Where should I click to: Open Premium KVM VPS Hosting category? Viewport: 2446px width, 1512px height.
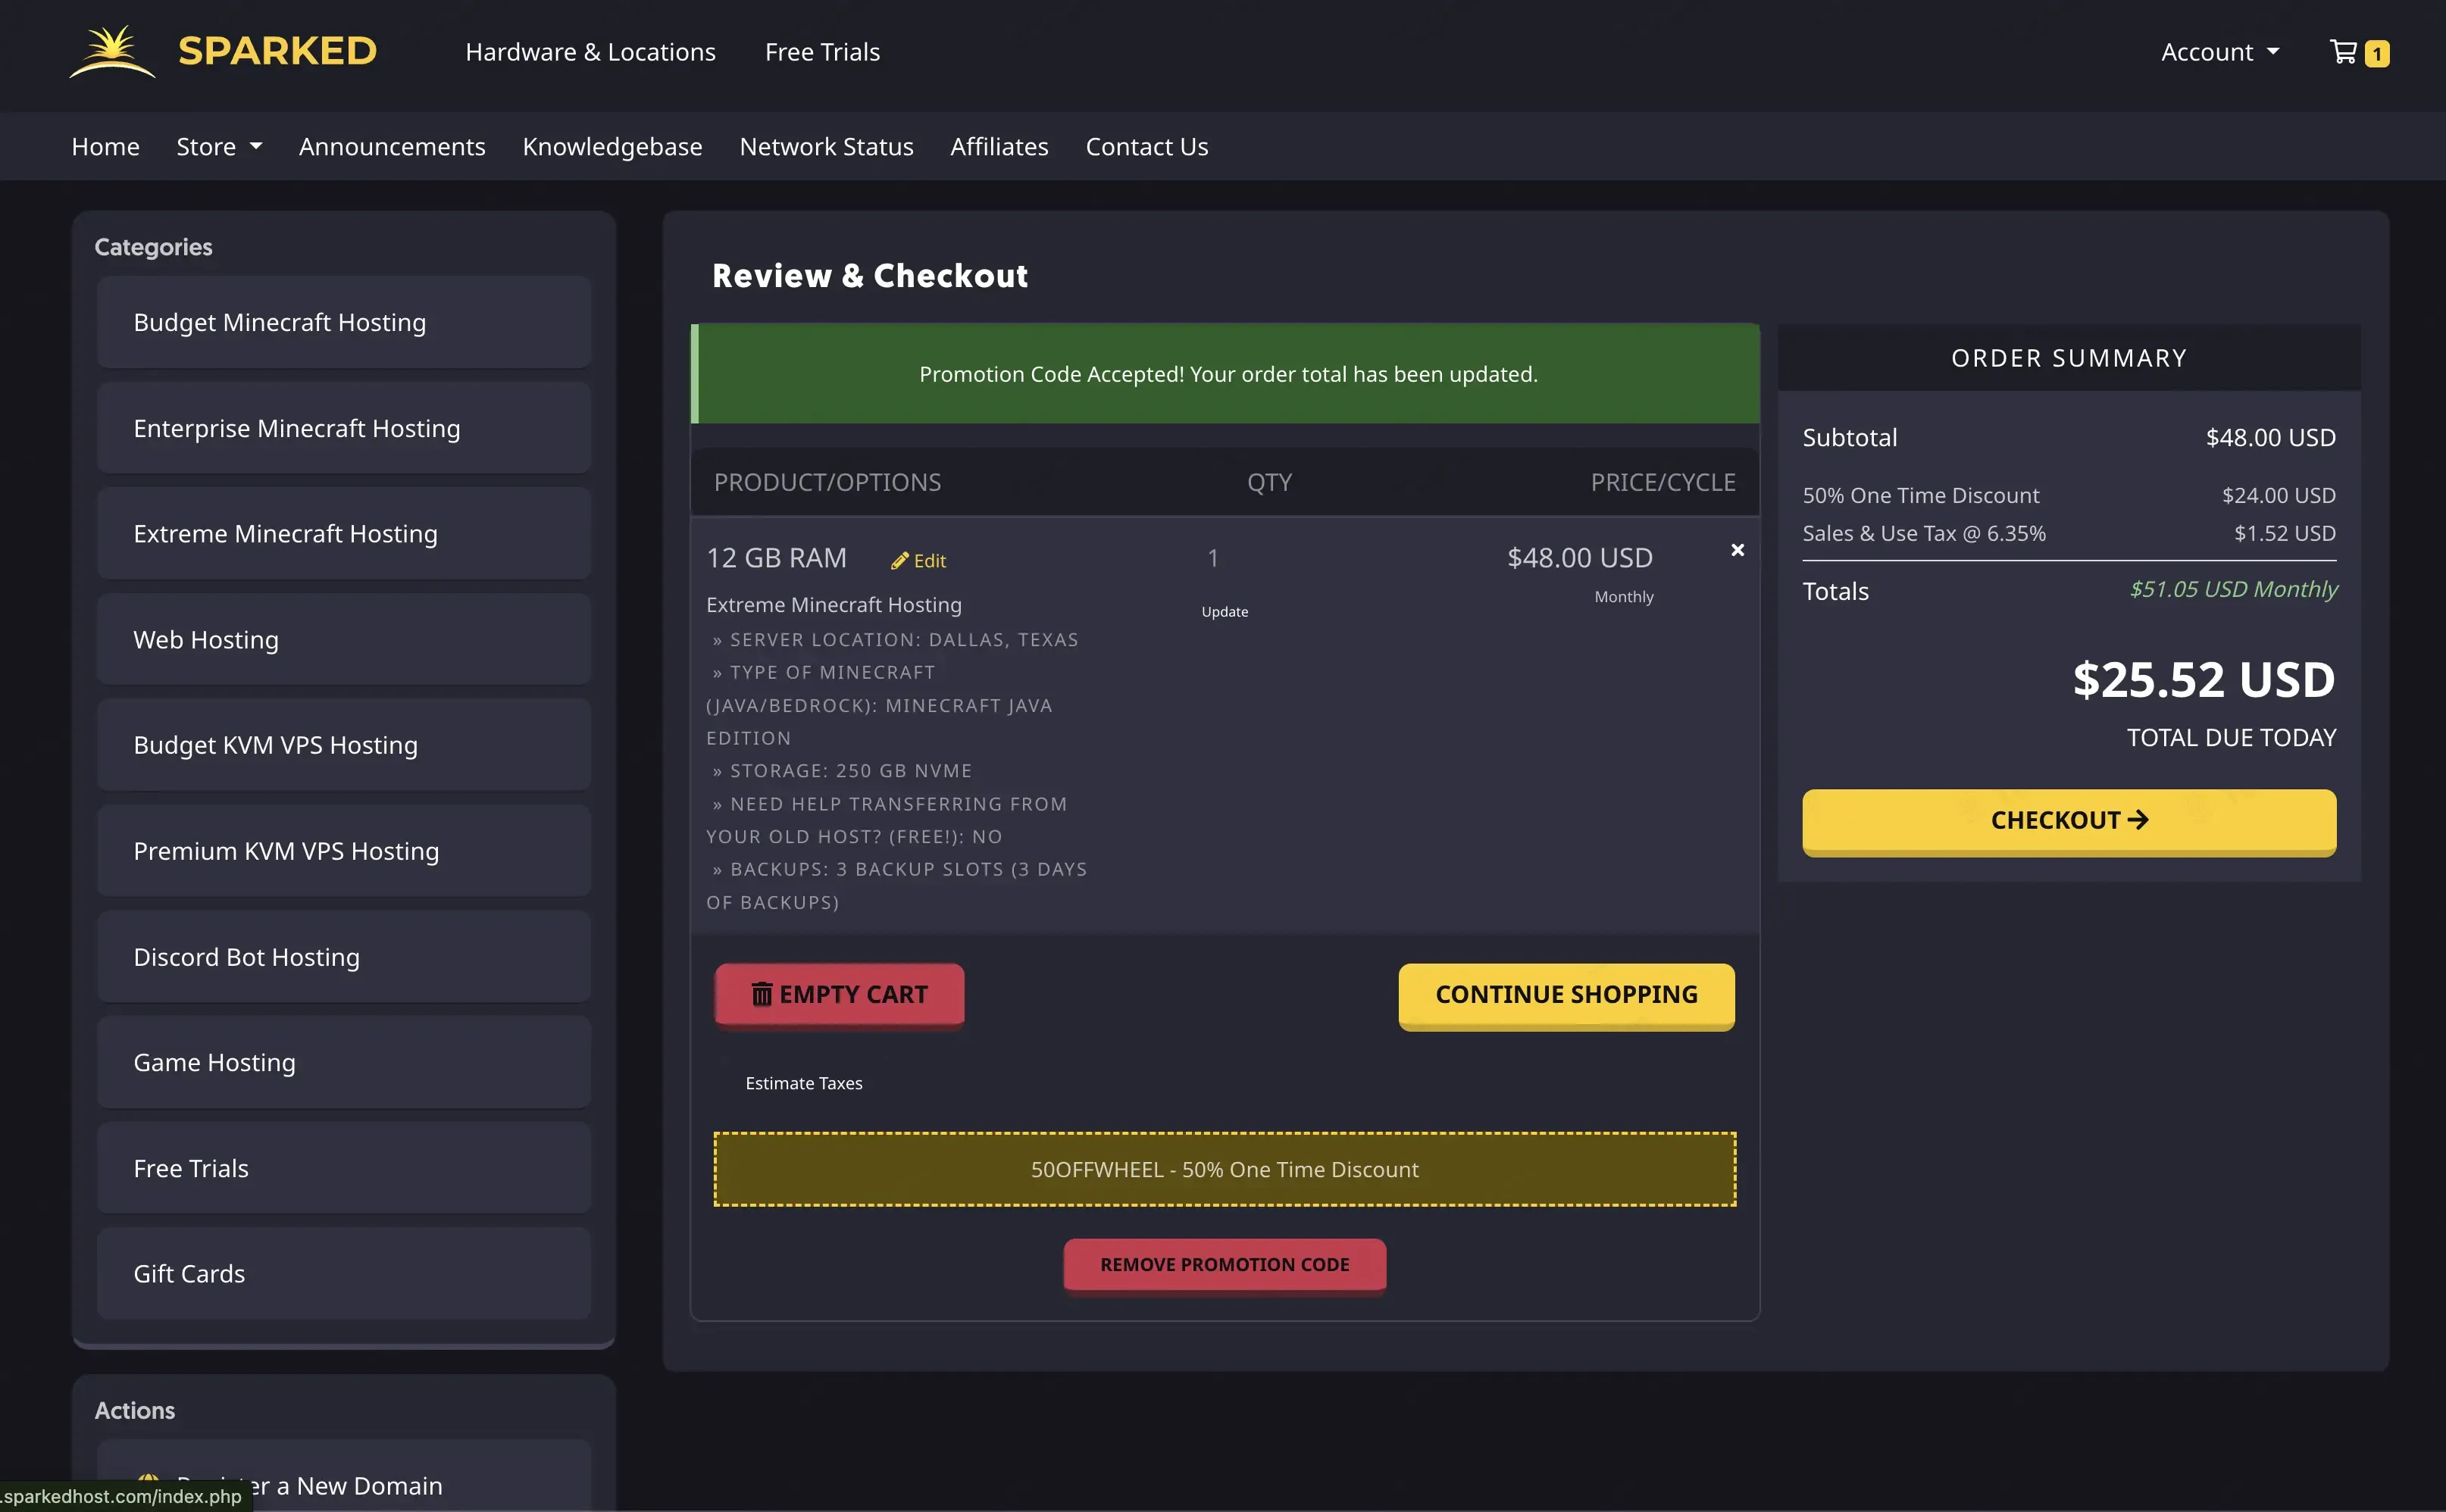coord(344,851)
